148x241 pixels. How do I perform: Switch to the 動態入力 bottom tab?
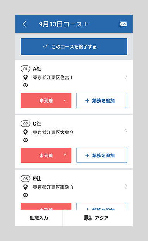[39, 218]
